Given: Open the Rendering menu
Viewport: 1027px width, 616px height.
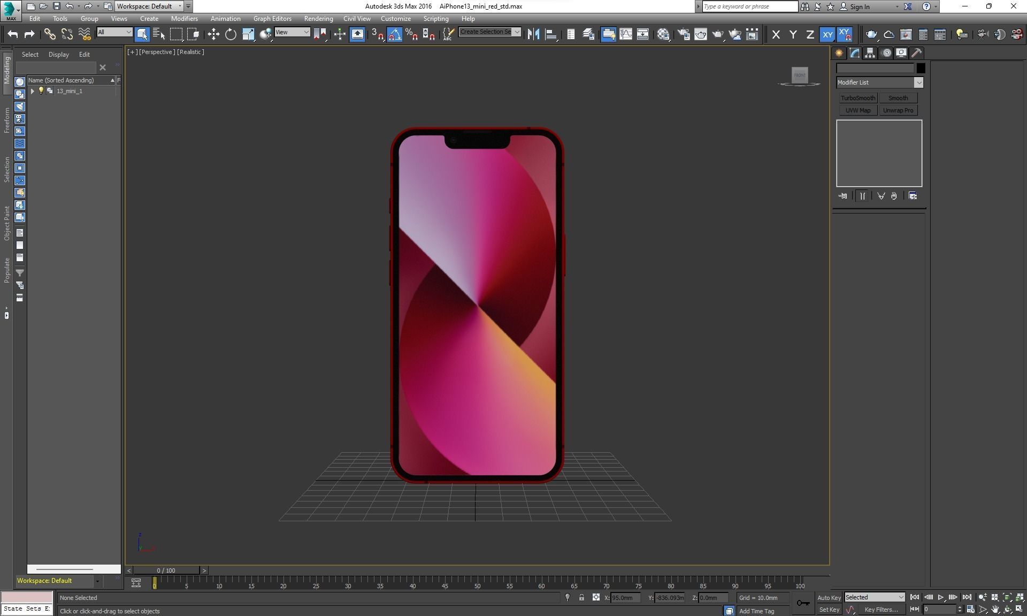Looking at the screenshot, I should point(318,18).
